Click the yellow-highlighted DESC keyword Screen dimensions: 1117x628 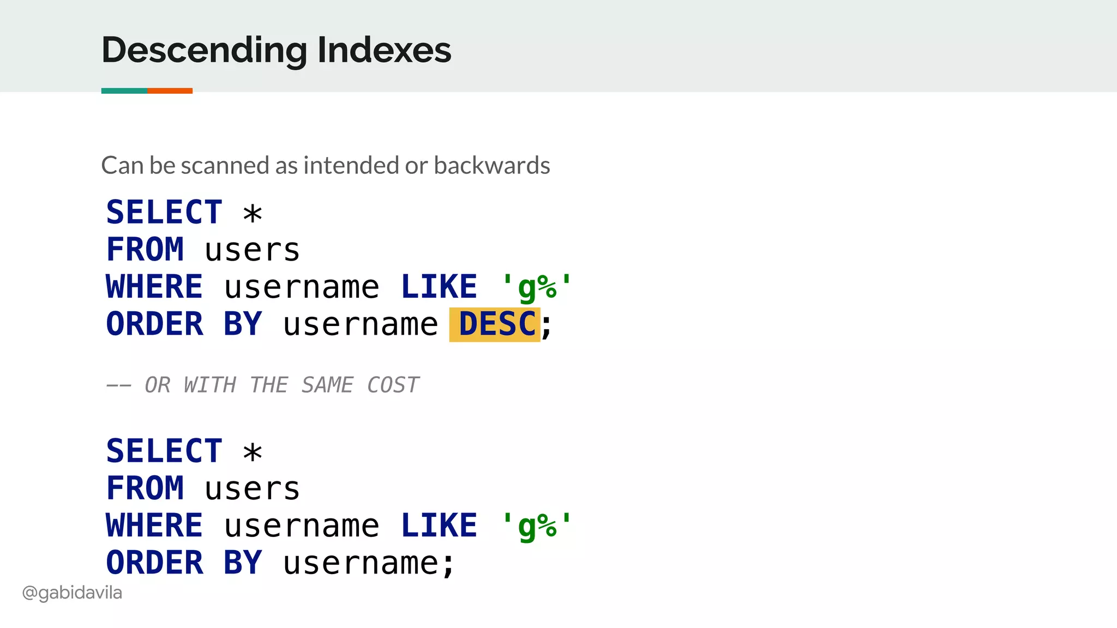496,324
